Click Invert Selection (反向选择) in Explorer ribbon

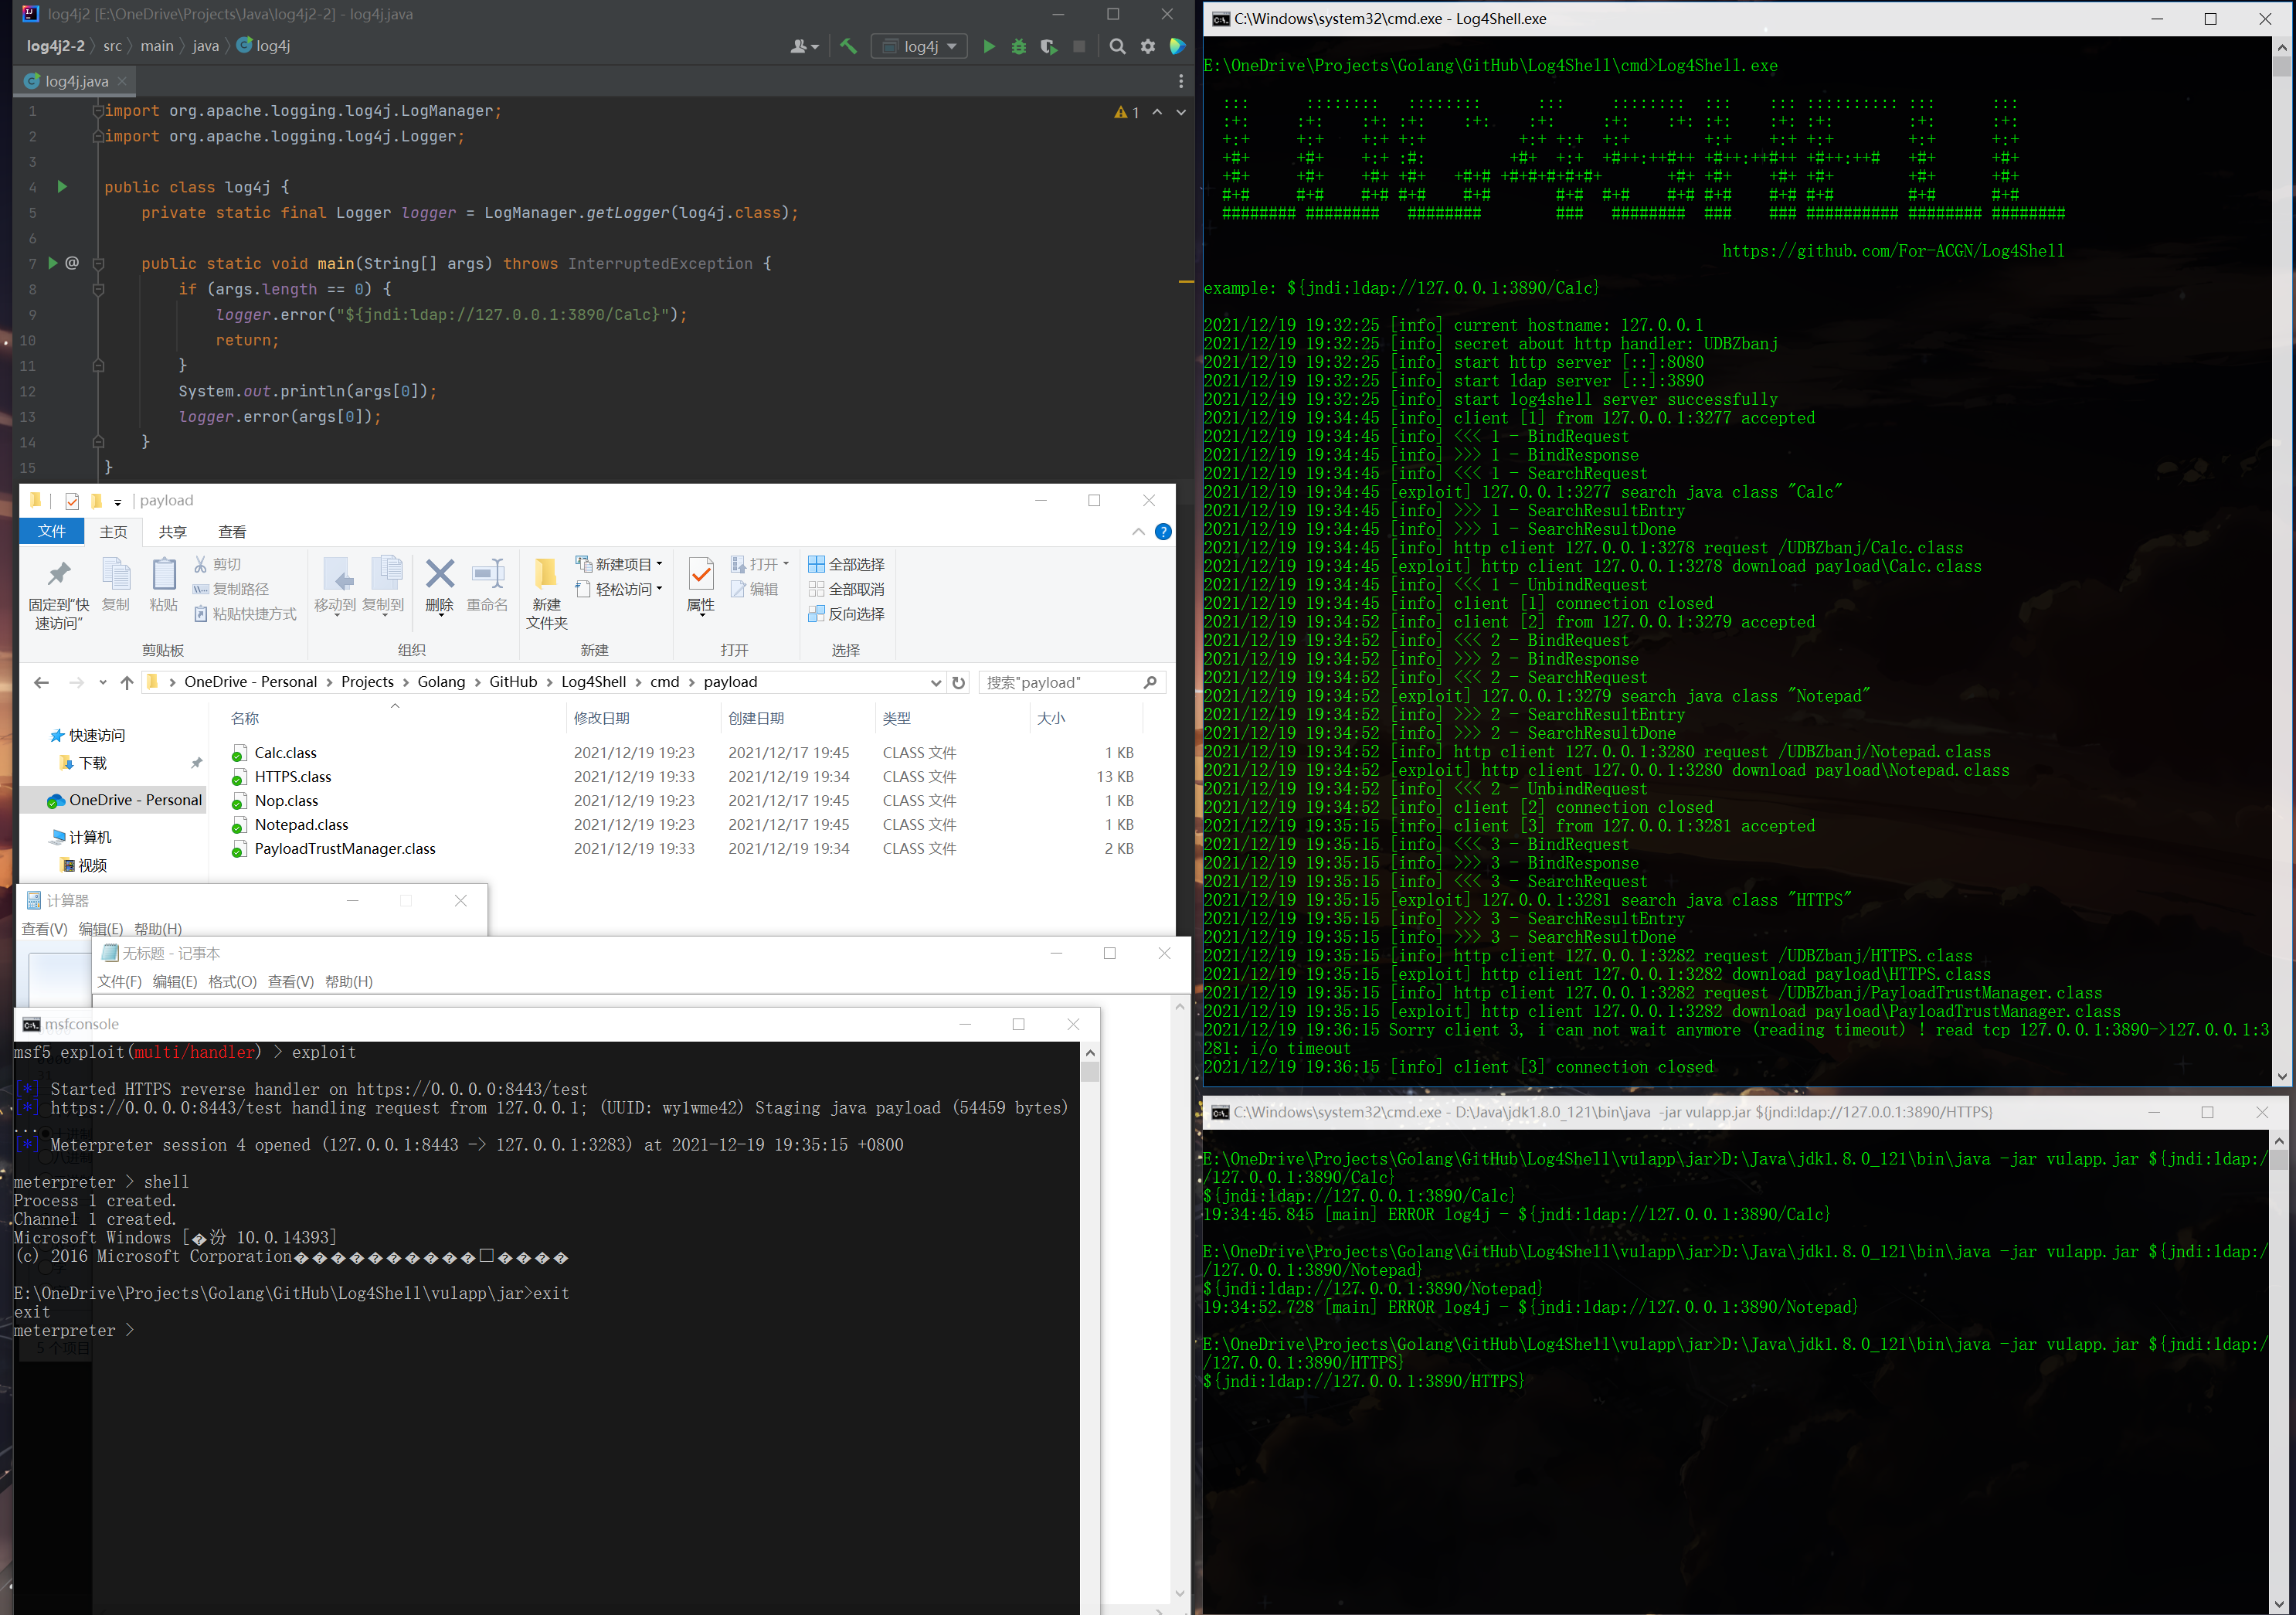846,613
